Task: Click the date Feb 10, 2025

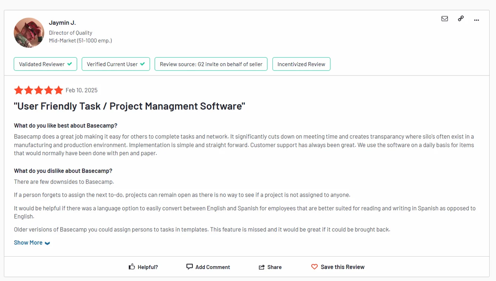Action: tap(82, 90)
